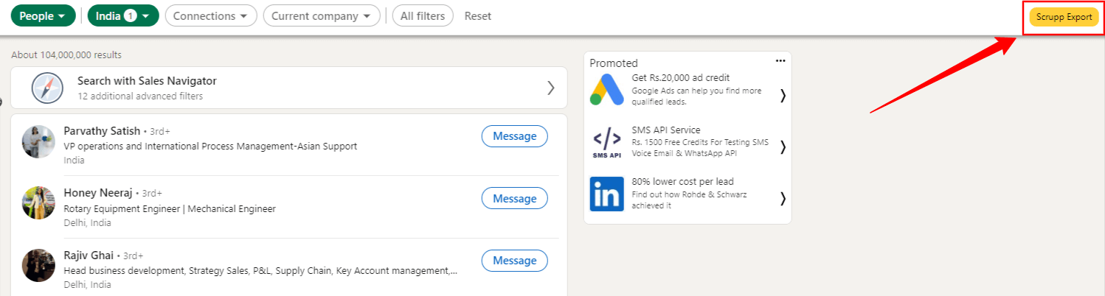The image size is (1105, 296).
Task: Open the People filter dropdown
Action: [43, 15]
